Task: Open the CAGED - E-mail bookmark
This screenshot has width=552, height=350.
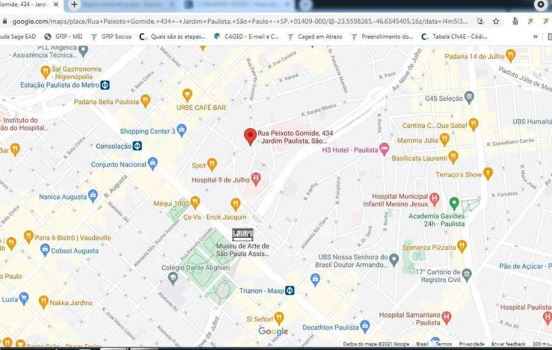Action: tap(246, 37)
